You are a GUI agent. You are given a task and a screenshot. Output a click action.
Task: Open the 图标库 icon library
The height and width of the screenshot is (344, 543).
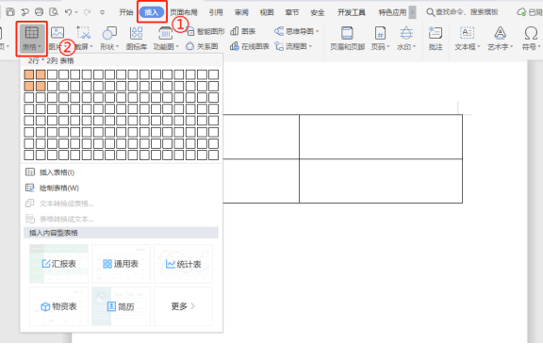137,39
